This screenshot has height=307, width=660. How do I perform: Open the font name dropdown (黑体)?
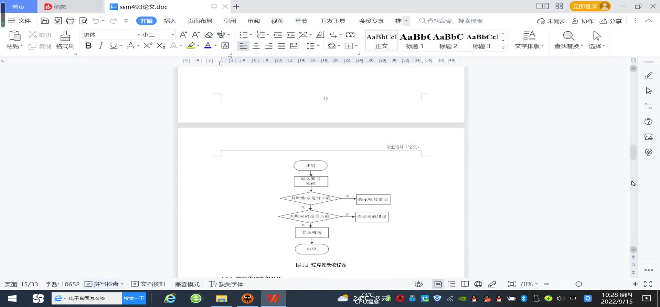138,35
